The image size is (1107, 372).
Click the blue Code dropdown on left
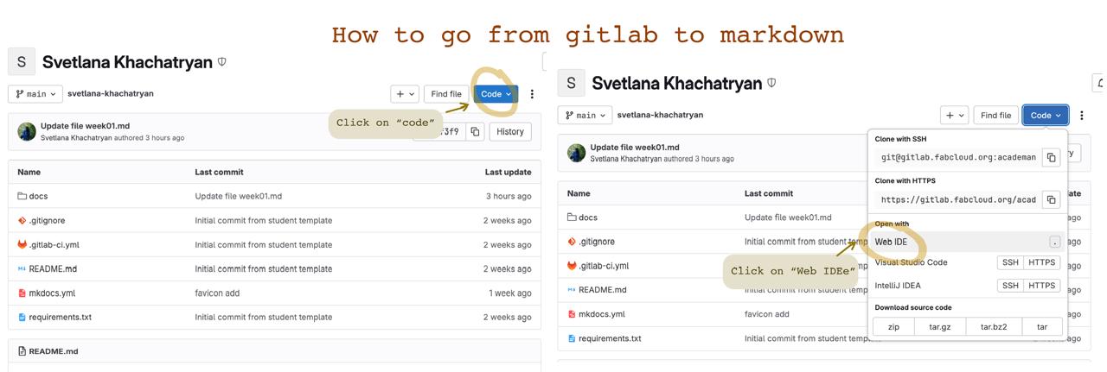pyautogui.click(x=496, y=94)
